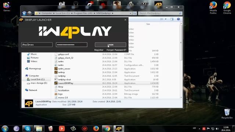The height and width of the screenshot is (132, 235).
Task: Select the iw4m_server application icon
Action: tap(56, 69)
